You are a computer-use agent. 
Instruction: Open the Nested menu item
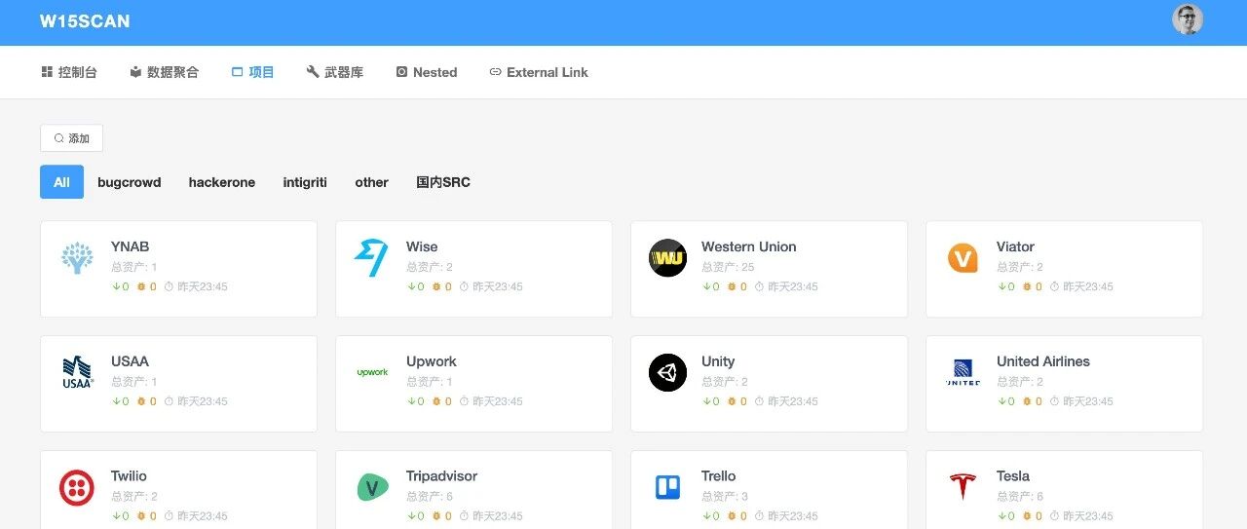pos(427,72)
